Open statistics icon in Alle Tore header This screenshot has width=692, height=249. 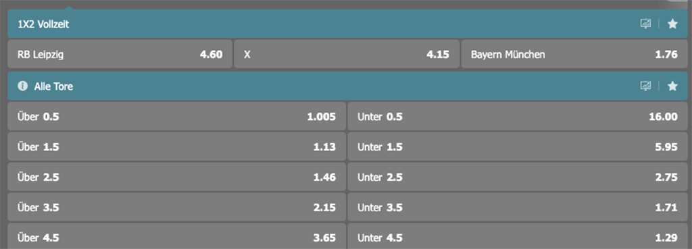pyautogui.click(x=645, y=86)
